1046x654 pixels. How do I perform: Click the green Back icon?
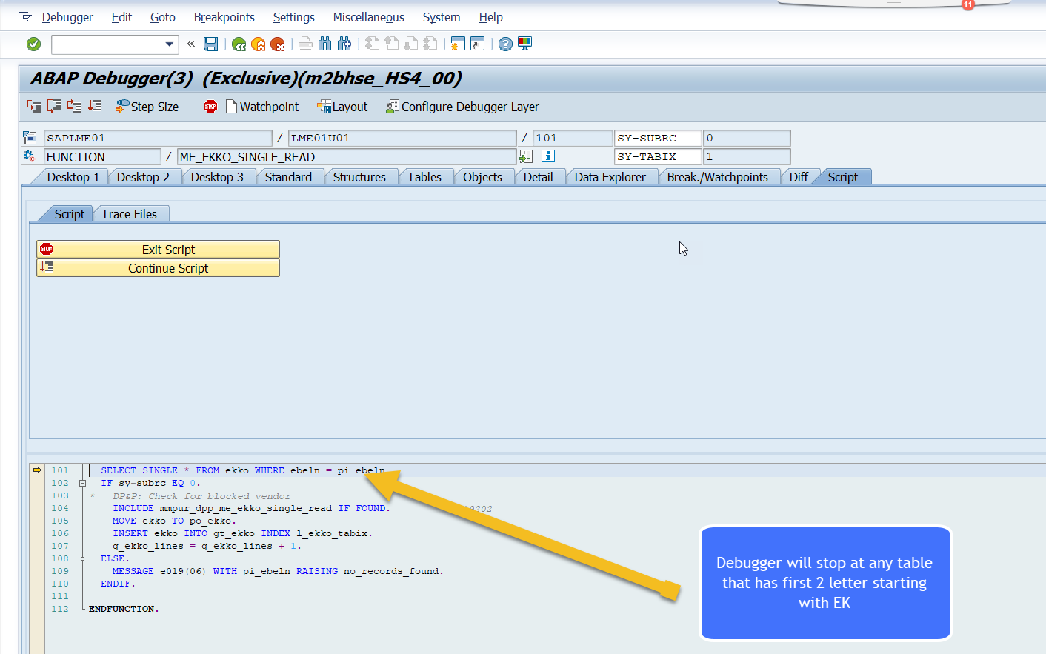(239, 44)
